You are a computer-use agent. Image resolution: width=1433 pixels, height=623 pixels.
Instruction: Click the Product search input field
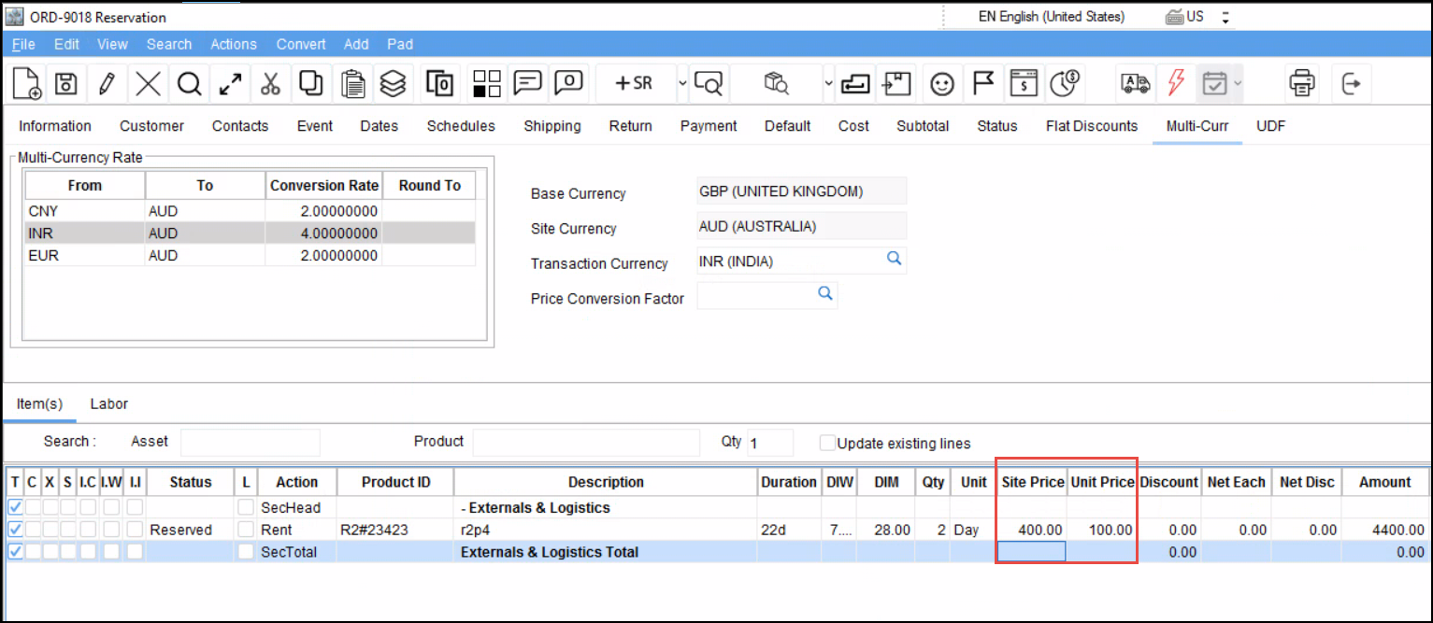pyautogui.click(x=585, y=443)
